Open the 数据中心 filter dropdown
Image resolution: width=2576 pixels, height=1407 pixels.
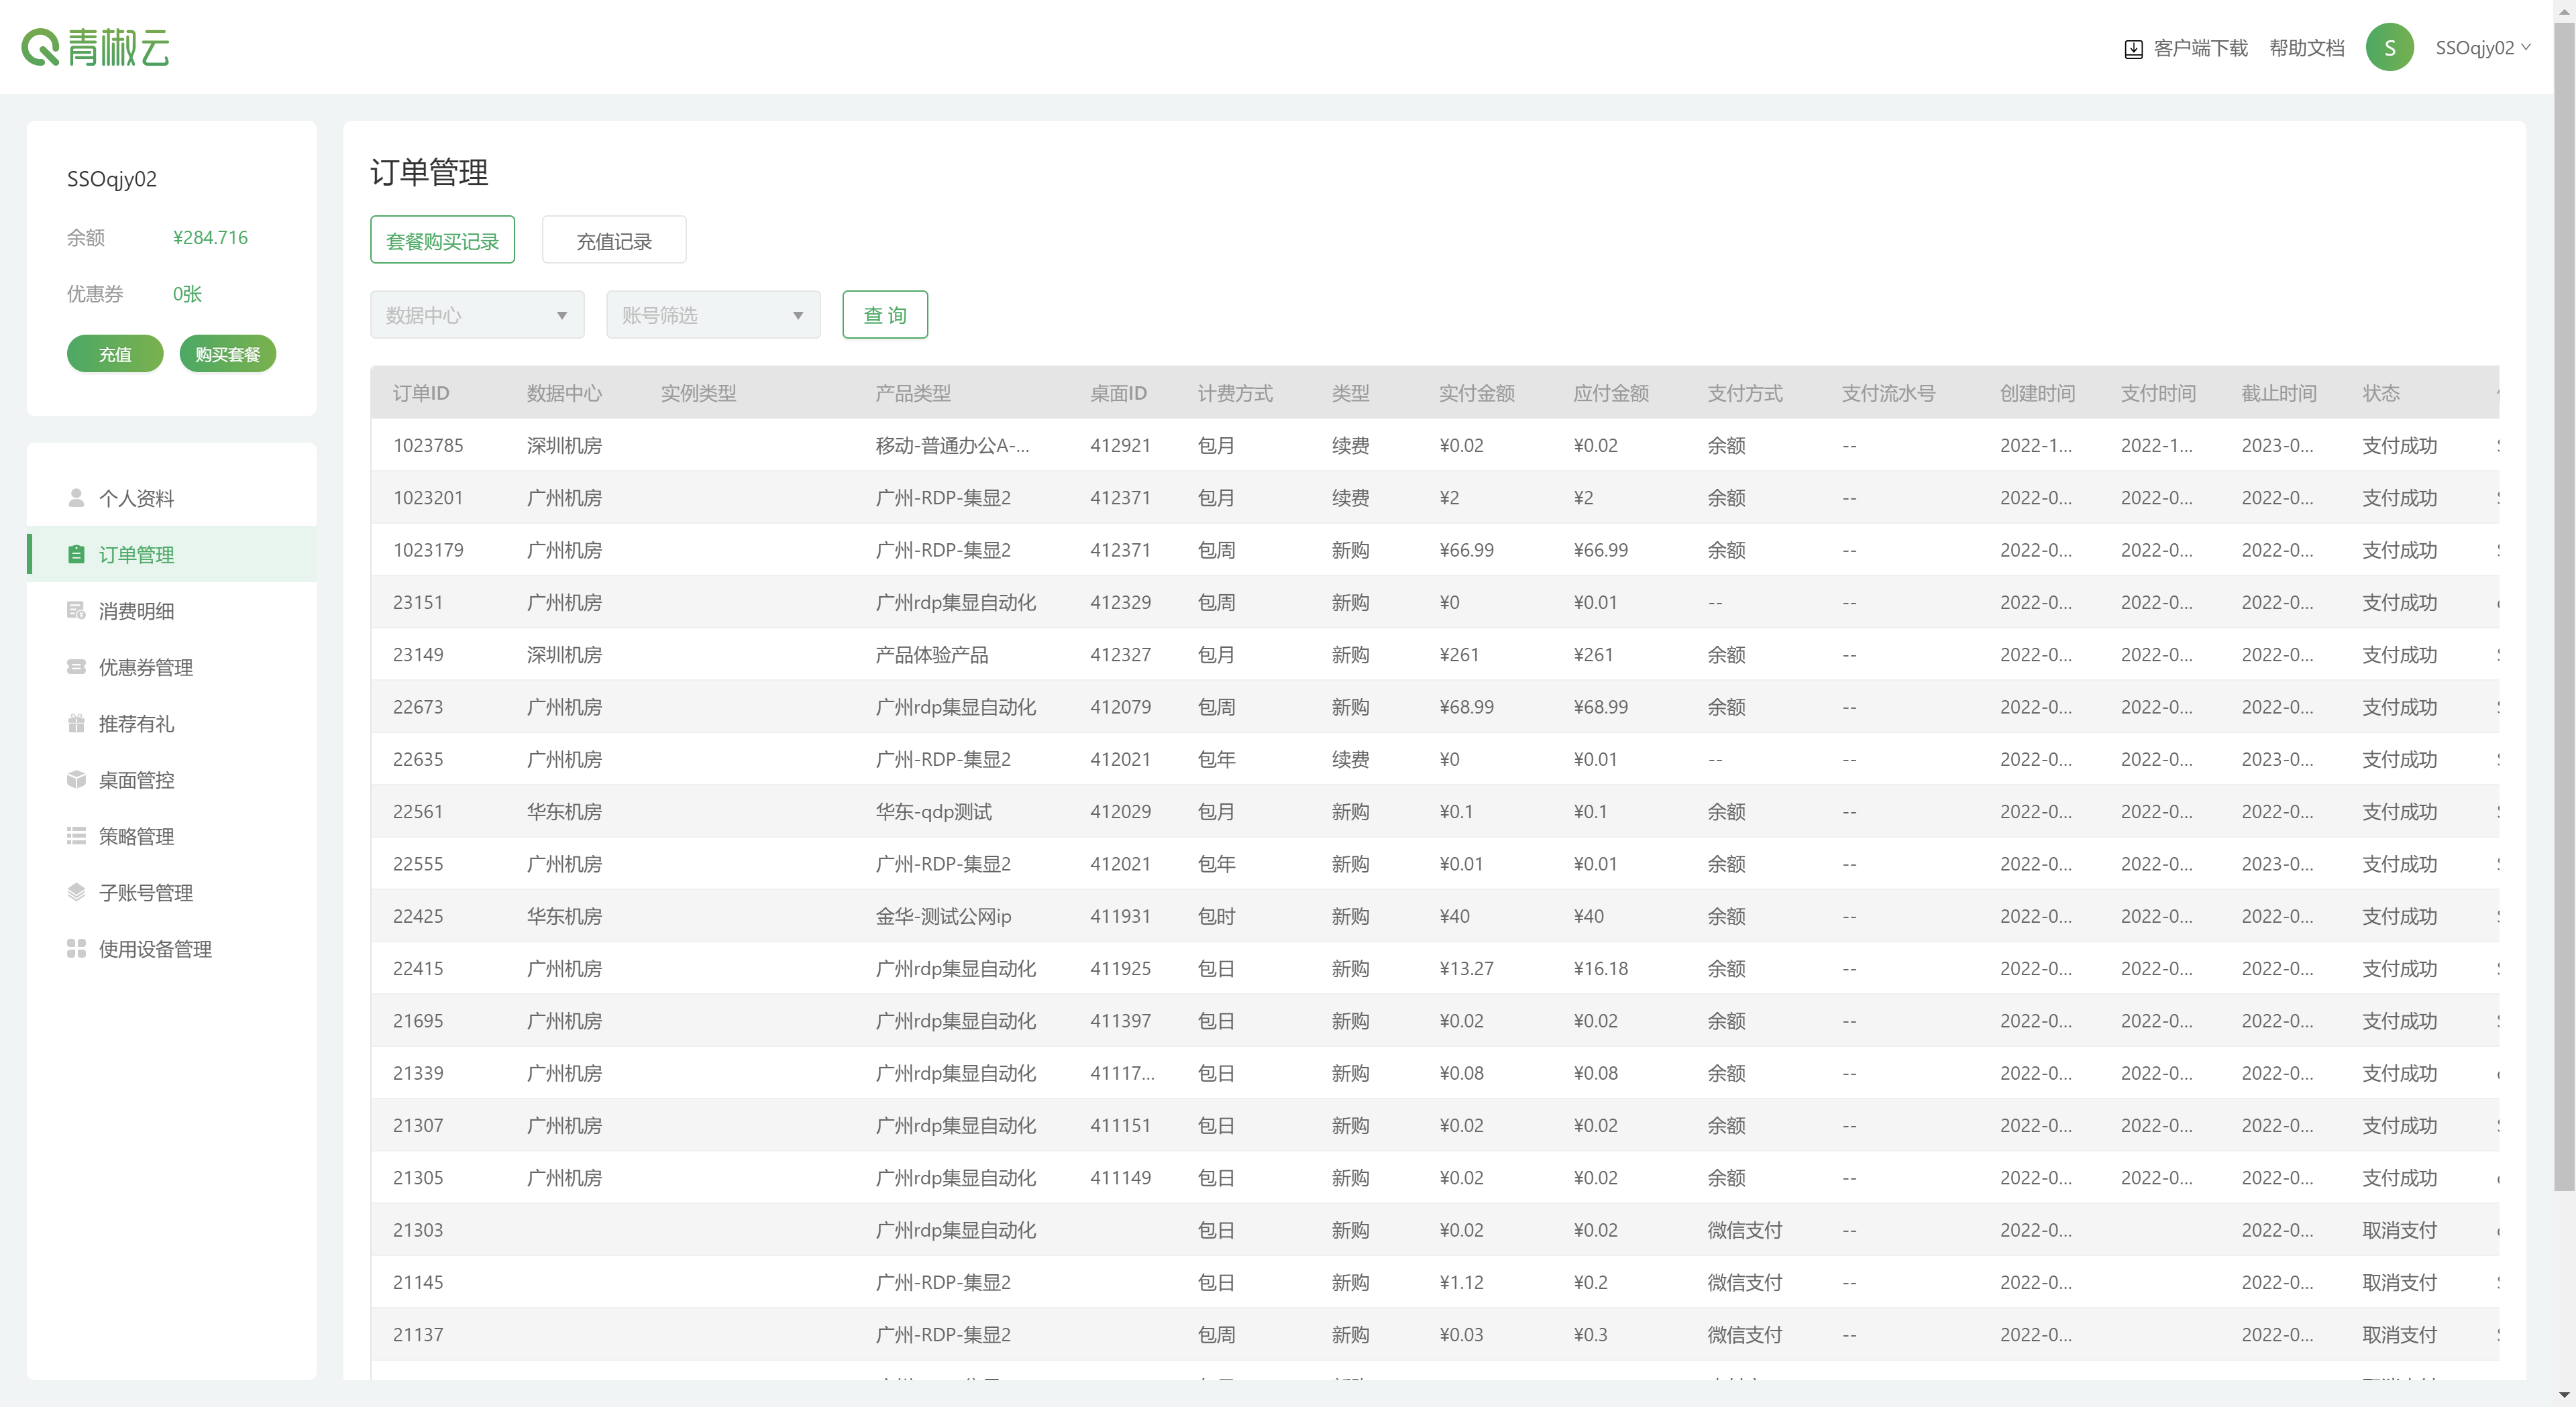click(x=477, y=315)
